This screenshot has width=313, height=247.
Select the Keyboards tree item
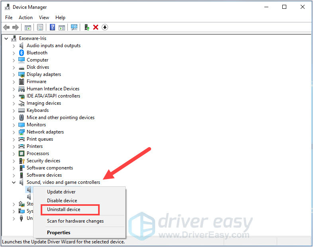click(37, 110)
